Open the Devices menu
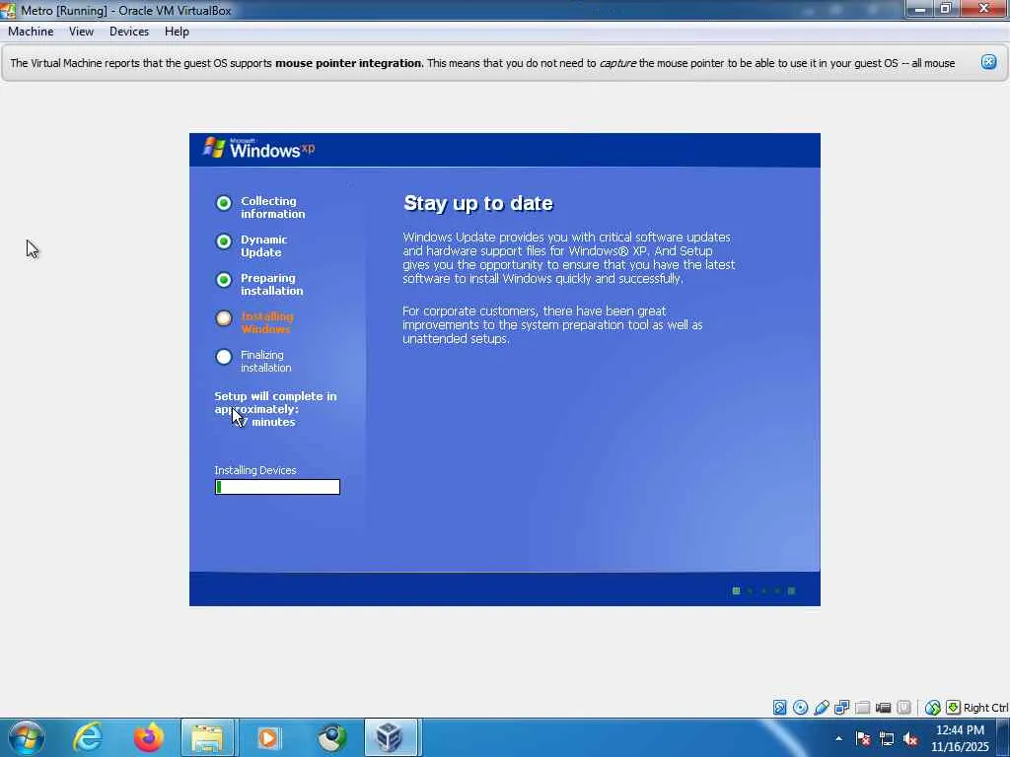 tap(129, 32)
